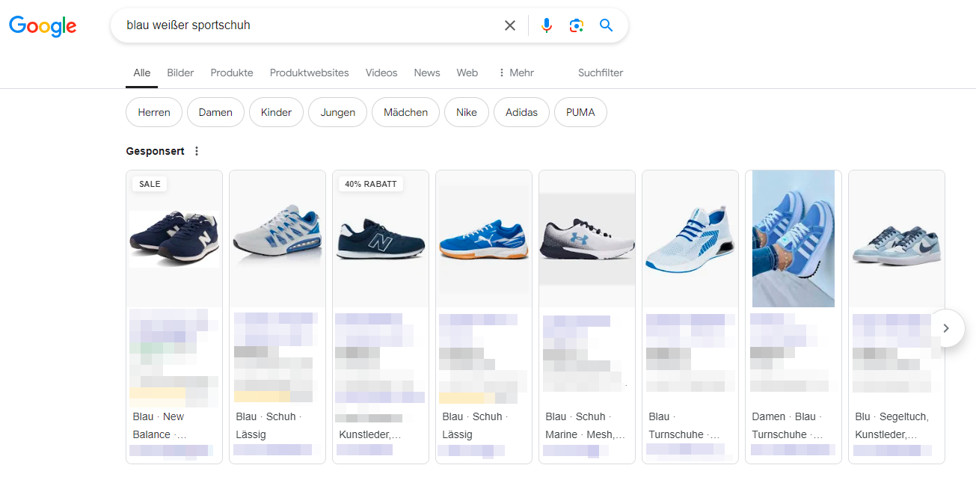Open the Videos results tab

coord(381,73)
